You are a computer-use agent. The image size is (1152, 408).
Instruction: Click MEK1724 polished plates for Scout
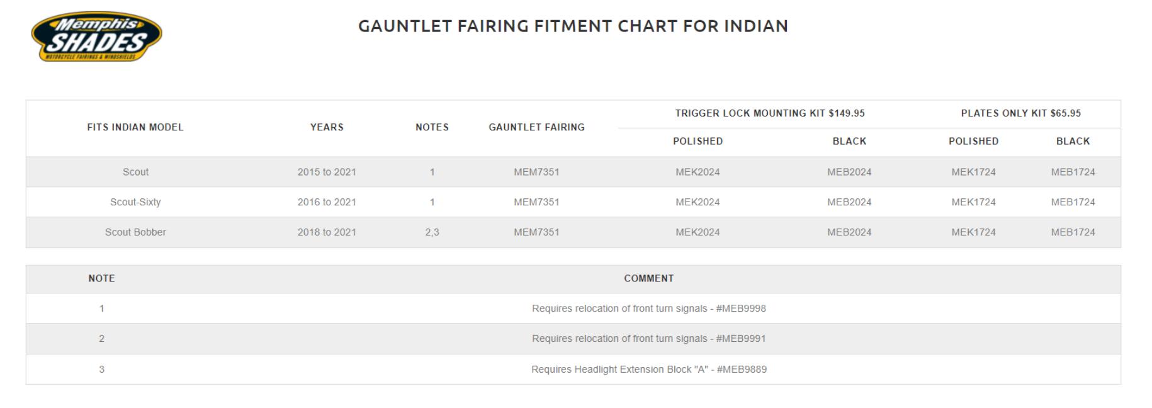click(973, 172)
